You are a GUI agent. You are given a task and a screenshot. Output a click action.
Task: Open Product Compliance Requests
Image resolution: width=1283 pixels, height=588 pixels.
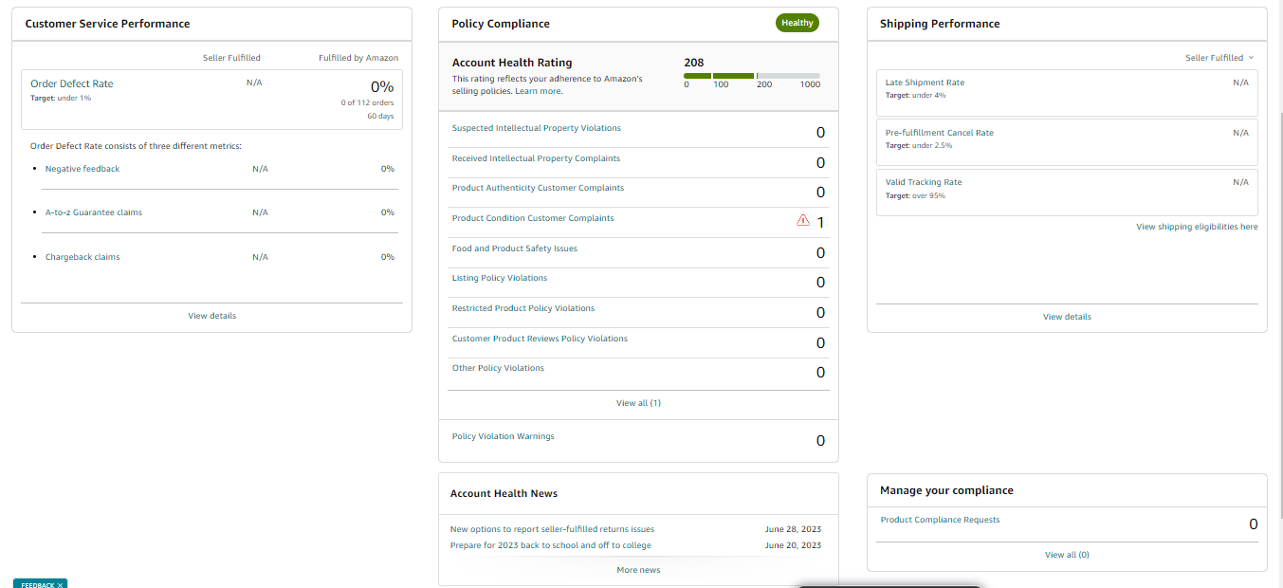[x=940, y=520]
